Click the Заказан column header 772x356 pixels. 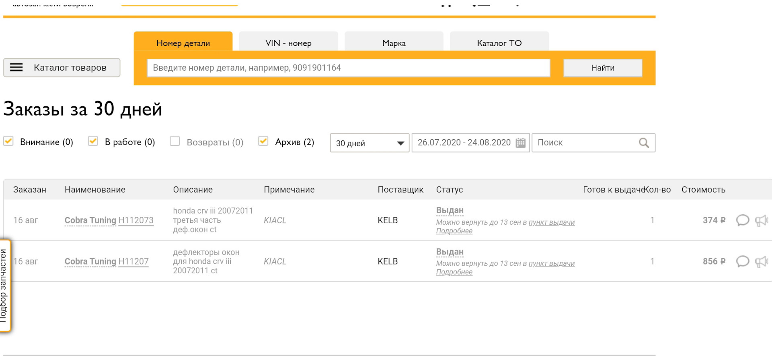30,189
